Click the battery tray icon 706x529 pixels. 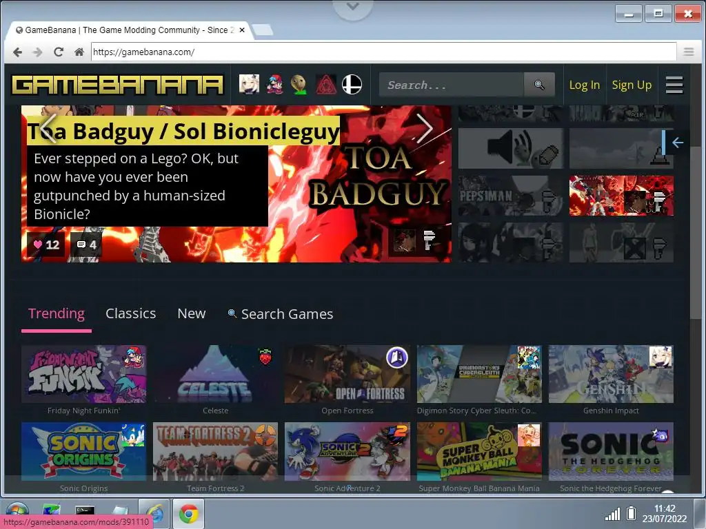click(632, 513)
